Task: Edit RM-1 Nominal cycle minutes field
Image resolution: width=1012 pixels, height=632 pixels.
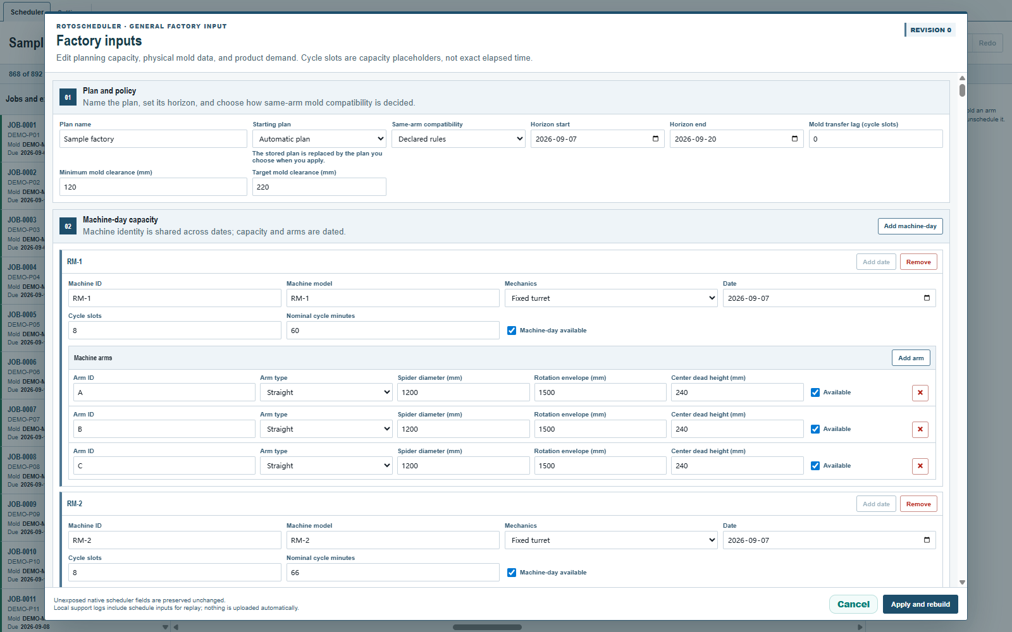Action: tap(393, 331)
